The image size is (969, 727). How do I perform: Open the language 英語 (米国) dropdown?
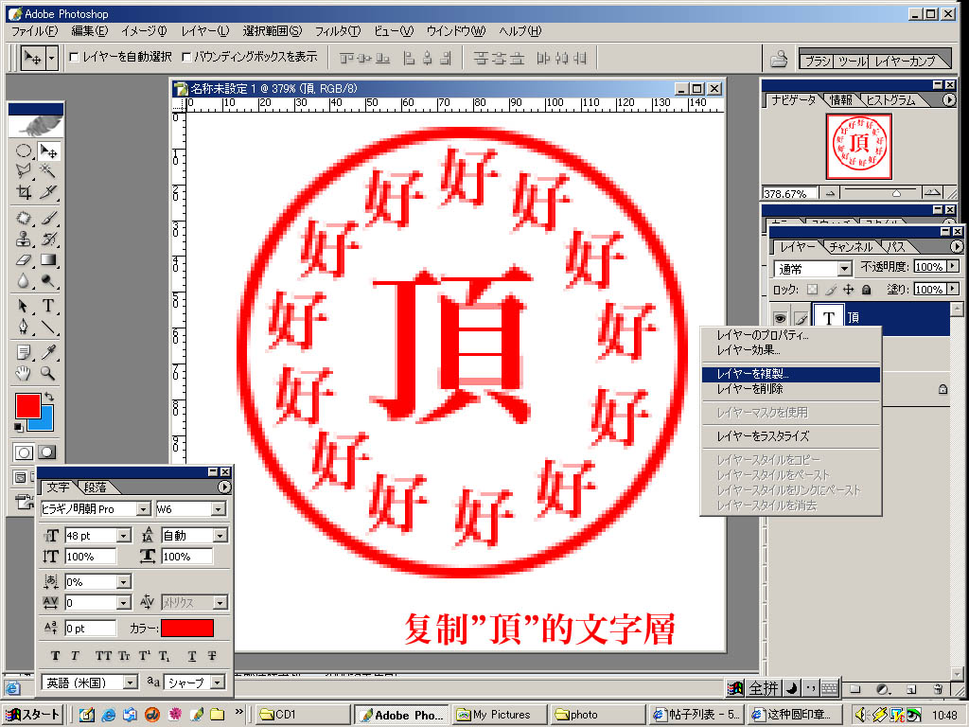coord(130,683)
